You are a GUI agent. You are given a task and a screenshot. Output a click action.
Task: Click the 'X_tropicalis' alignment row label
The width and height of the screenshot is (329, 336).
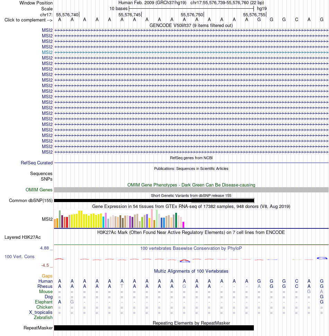click(41, 312)
